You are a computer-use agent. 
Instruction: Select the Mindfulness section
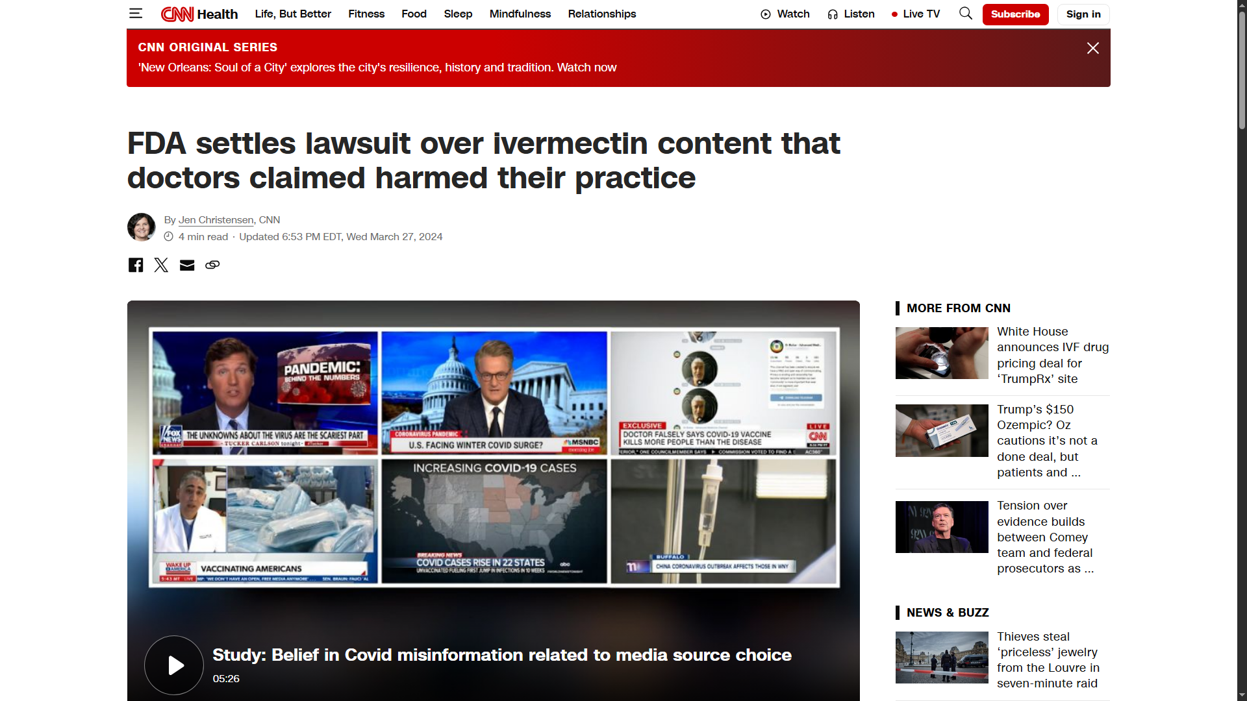tap(520, 14)
